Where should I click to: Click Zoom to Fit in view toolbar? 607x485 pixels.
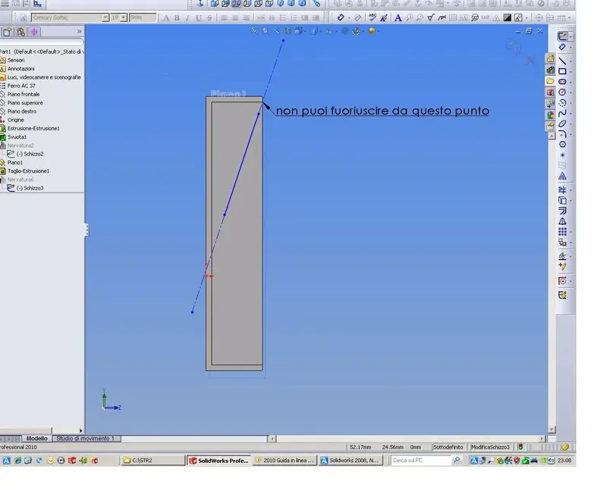click(254, 31)
